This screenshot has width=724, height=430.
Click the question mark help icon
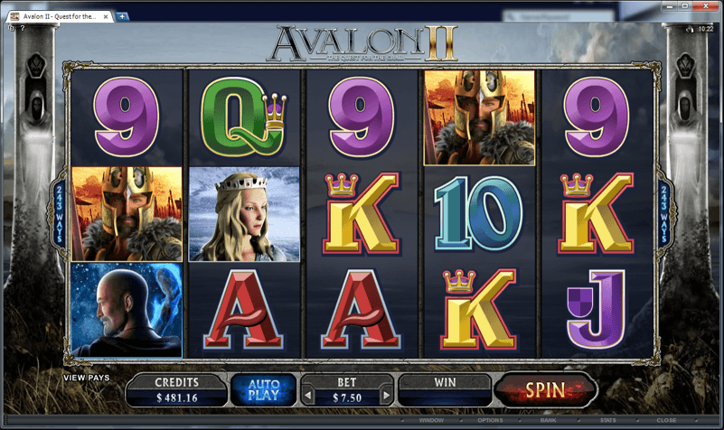tap(23, 28)
